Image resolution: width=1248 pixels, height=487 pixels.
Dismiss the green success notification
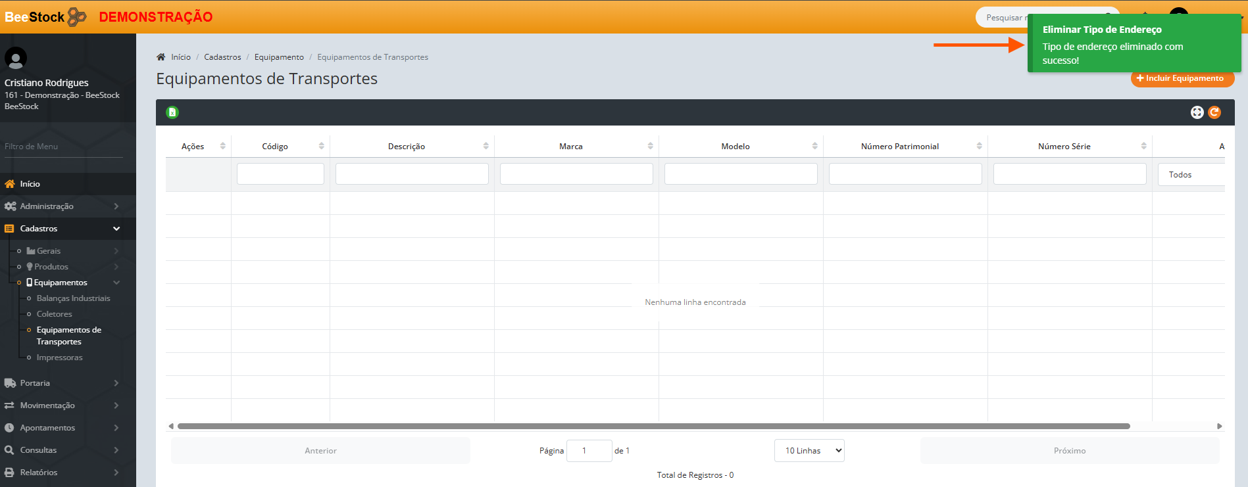pyautogui.click(x=1134, y=44)
